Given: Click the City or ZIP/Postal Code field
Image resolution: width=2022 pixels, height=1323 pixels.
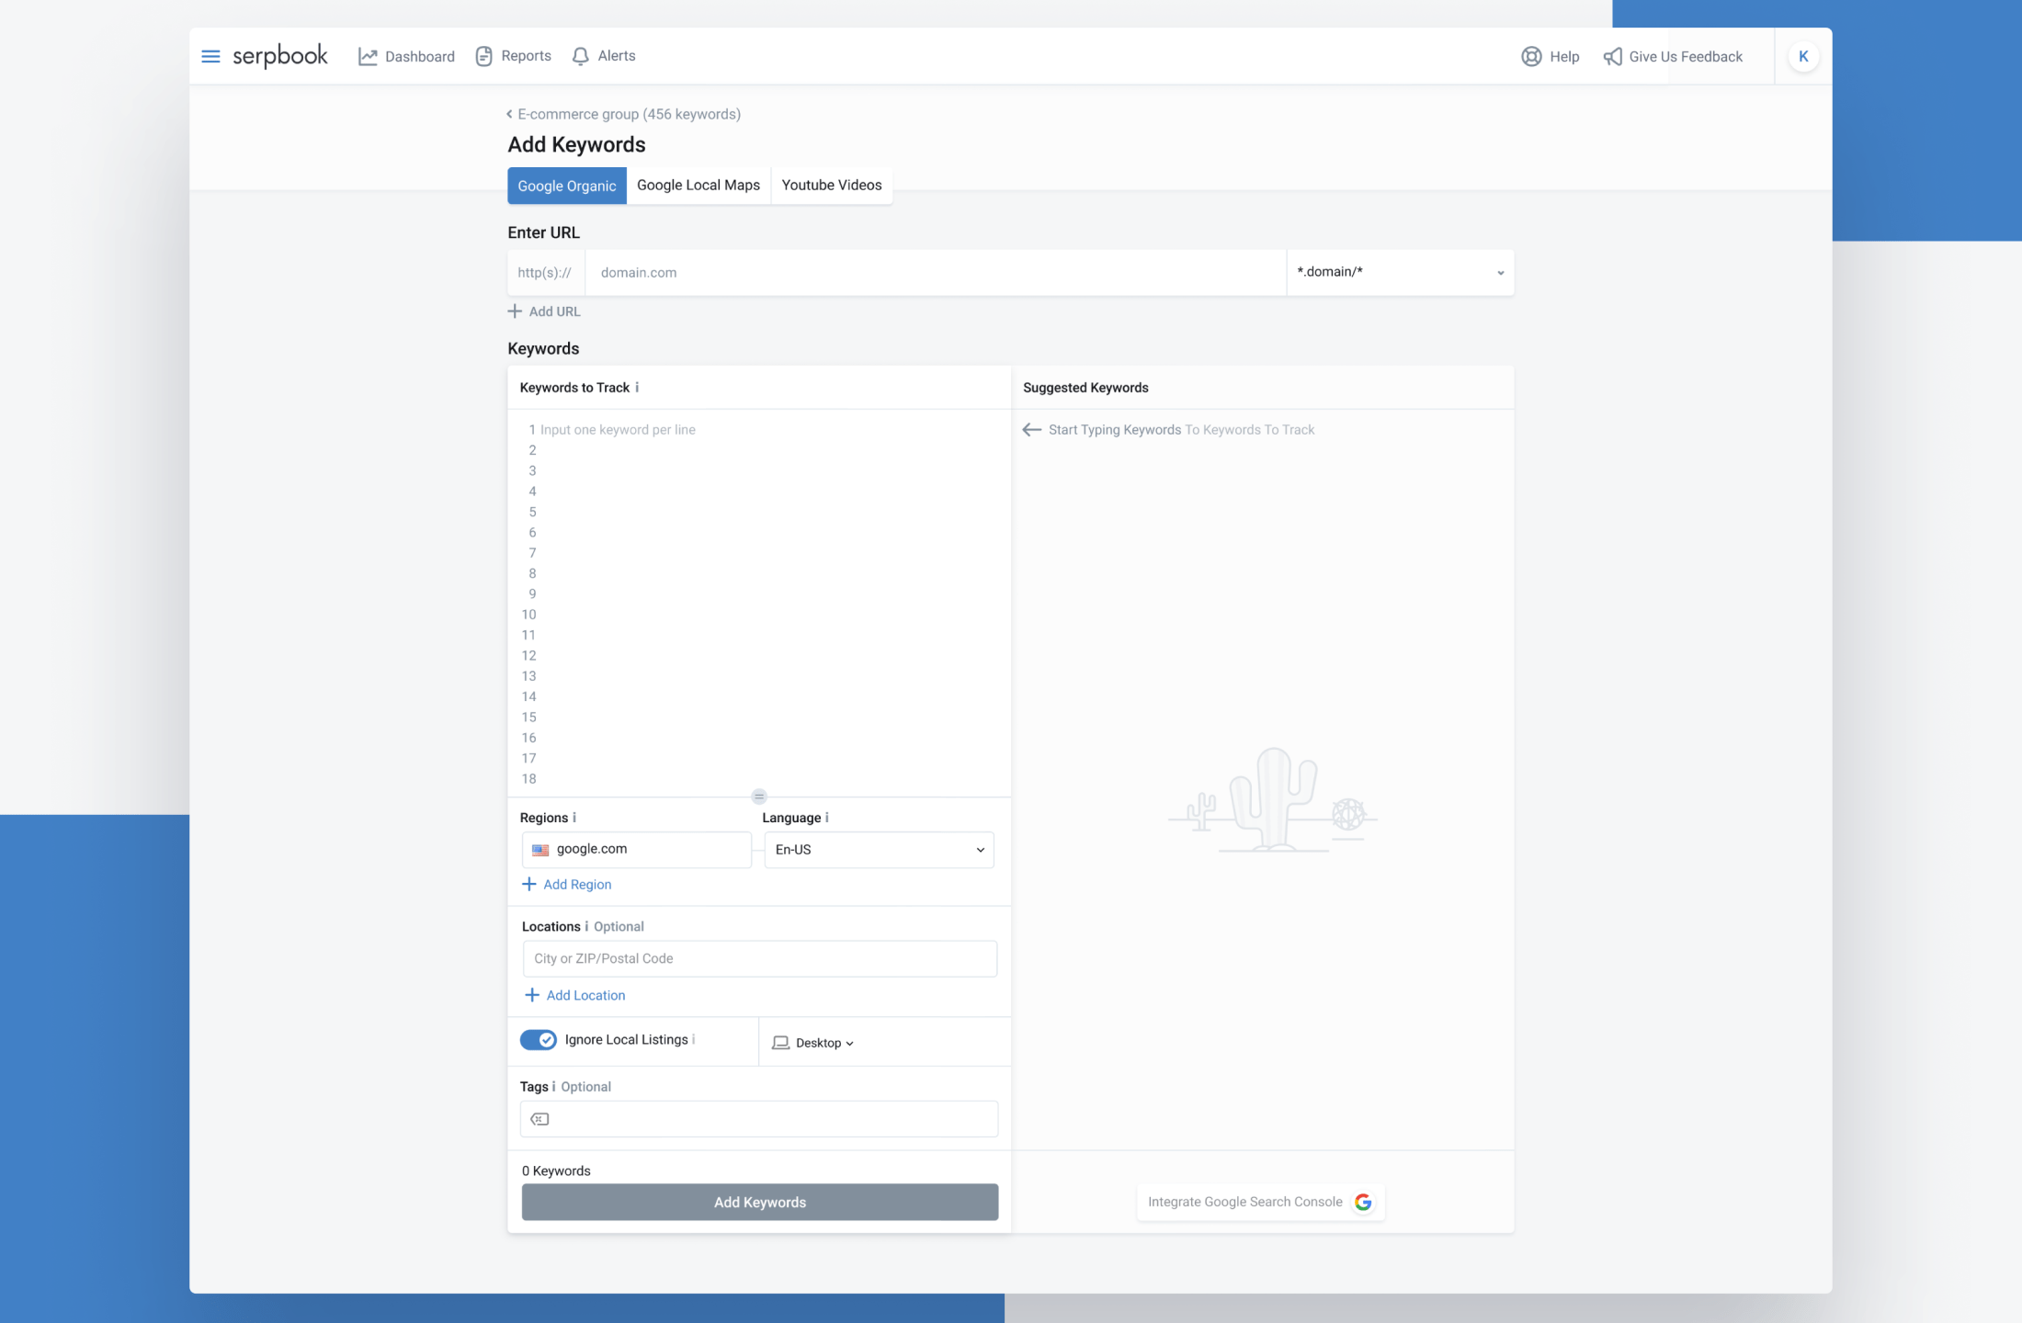Looking at the screenshot, I should pos(759,958).
